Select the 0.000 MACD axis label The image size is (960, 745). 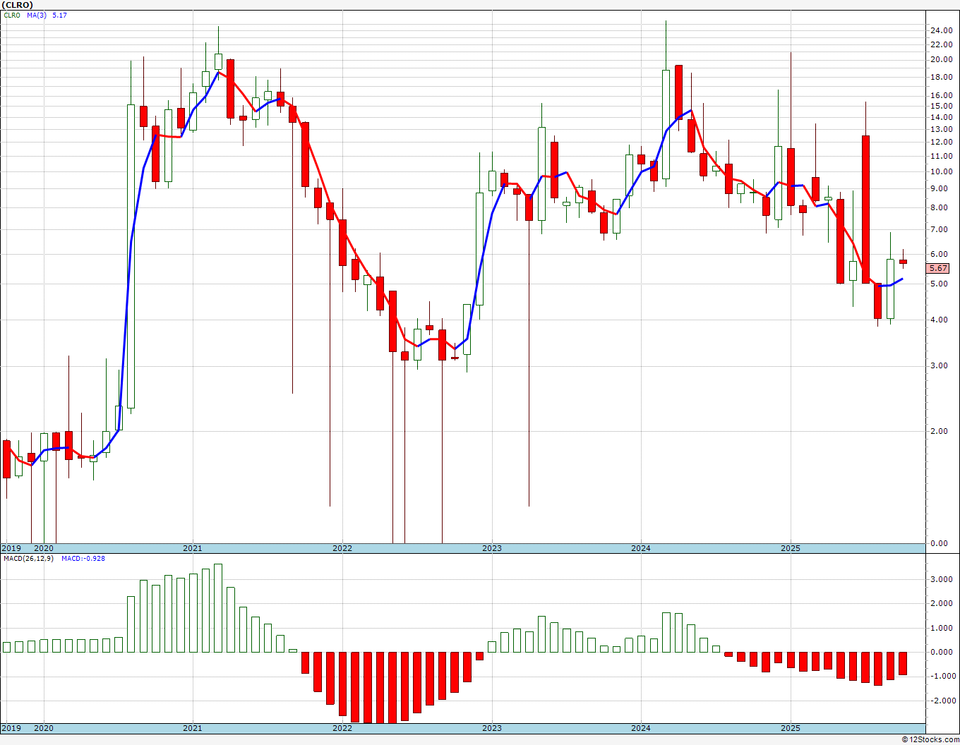pyautogui.click(x=943, y=653)
